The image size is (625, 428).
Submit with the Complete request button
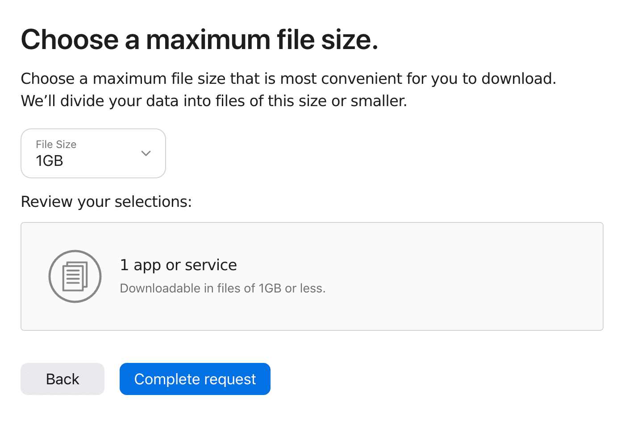(x=195, y=379)
